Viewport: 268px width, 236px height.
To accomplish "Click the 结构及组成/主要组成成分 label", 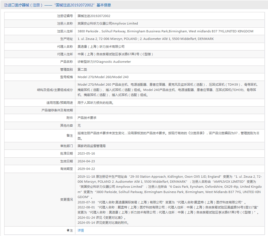I will pyautogui.click(x=55, y=90).
